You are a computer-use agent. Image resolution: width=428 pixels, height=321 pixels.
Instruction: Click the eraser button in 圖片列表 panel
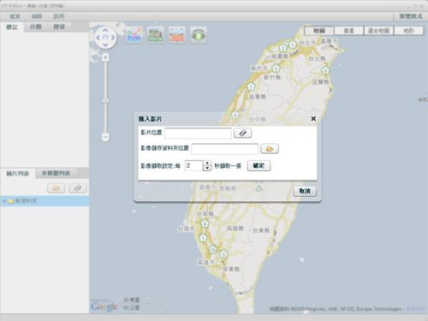point(78,188)
